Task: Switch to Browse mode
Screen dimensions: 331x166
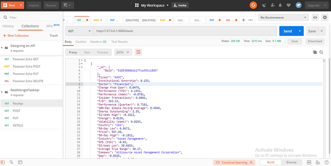Action: (x=291, y=162)
